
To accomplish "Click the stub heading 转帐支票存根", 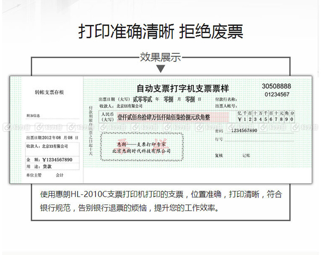I will [49, 92].
